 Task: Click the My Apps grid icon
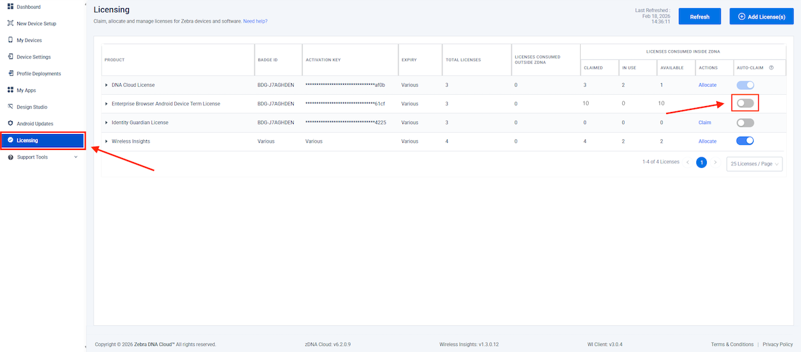pos(11,90)
